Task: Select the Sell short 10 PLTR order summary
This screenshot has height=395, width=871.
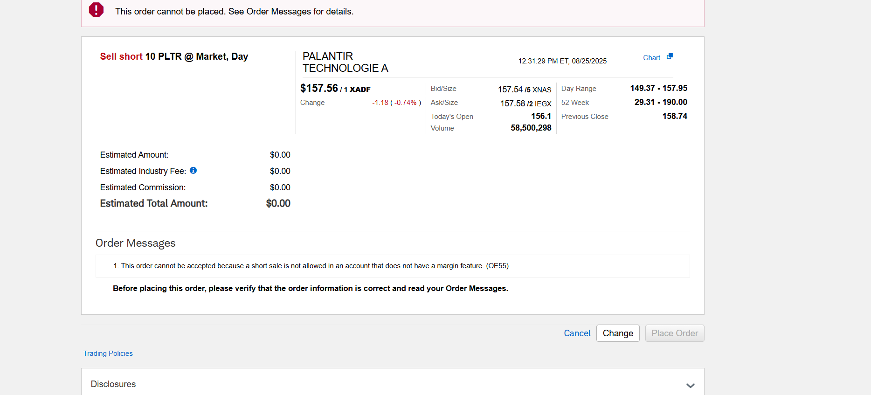Action: (x=174, y=56)
